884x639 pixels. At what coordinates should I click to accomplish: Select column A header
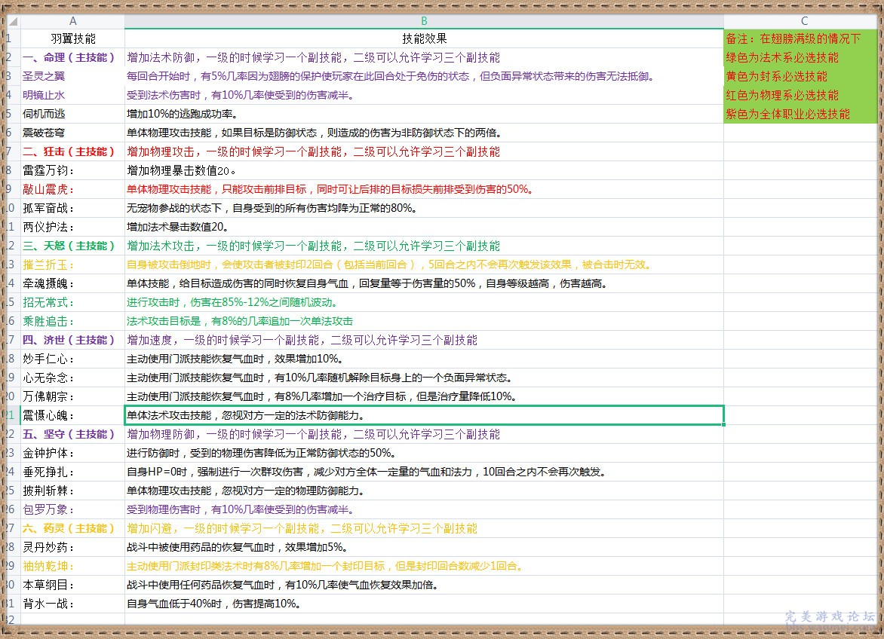(72, 21)
